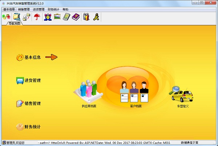Click the purple help book icon

click(76, 17)
